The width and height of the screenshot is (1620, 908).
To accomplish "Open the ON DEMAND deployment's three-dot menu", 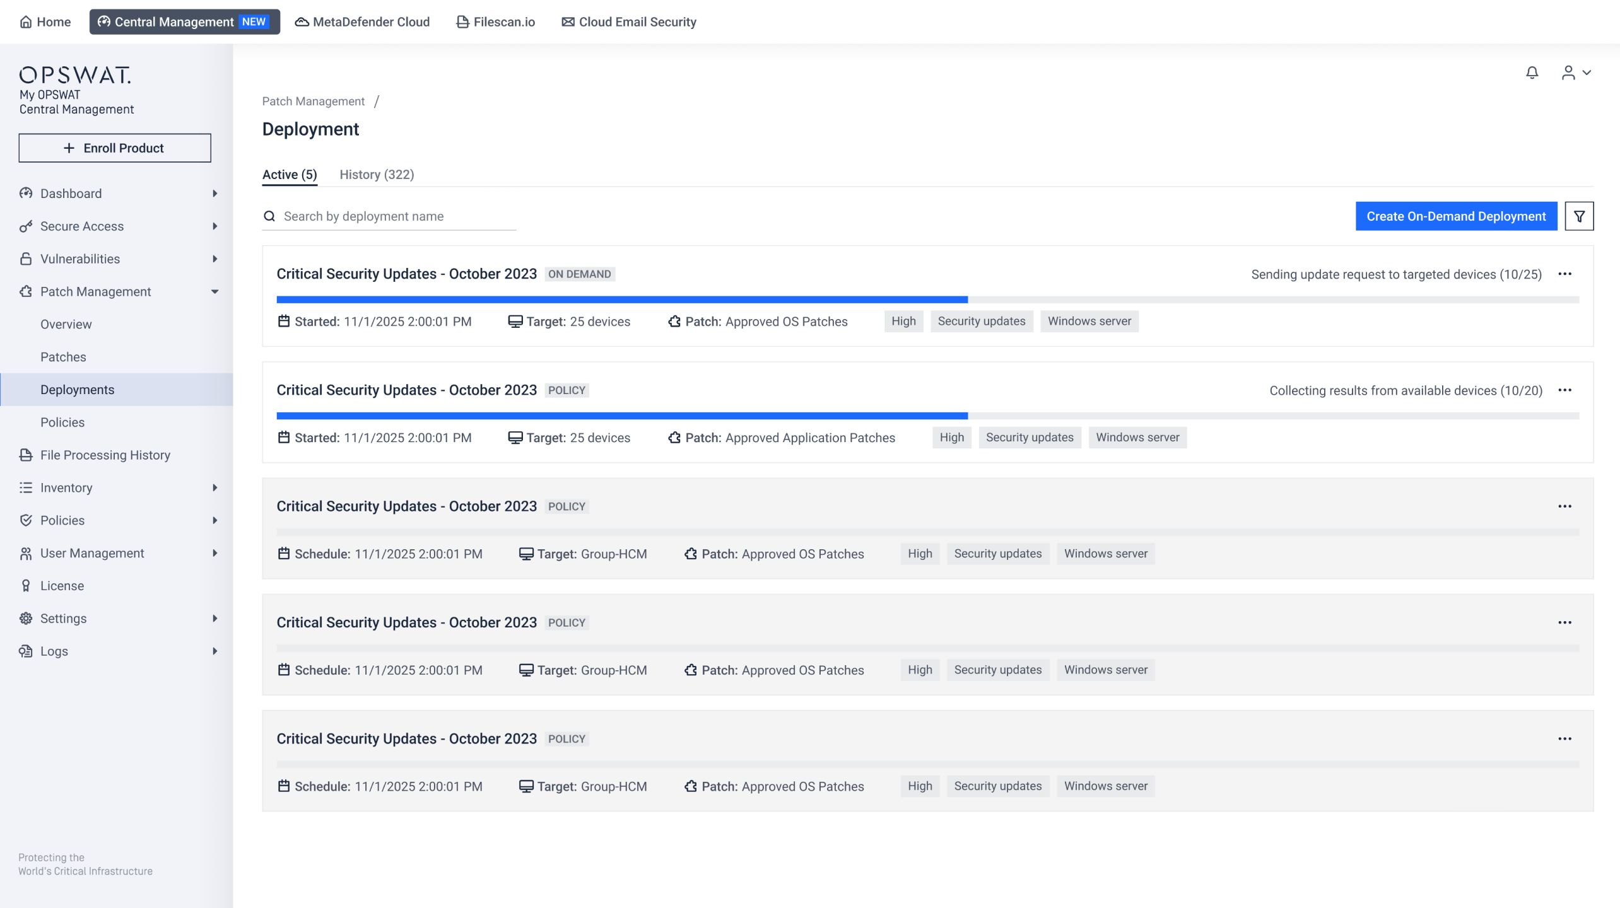I will click(x=1564, y=274).
